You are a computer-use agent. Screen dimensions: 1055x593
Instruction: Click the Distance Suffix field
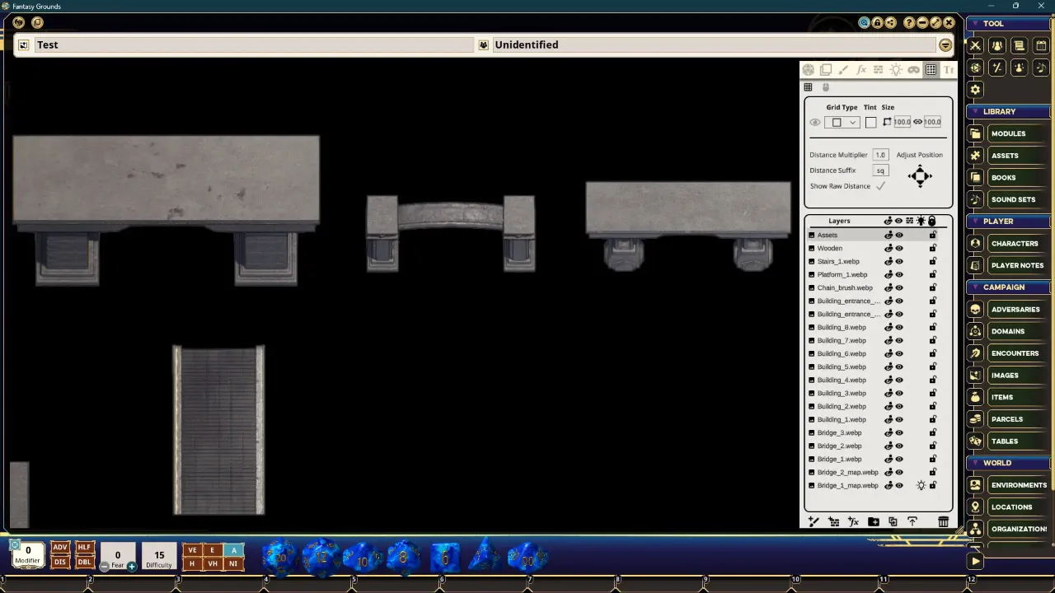(880, 170)
